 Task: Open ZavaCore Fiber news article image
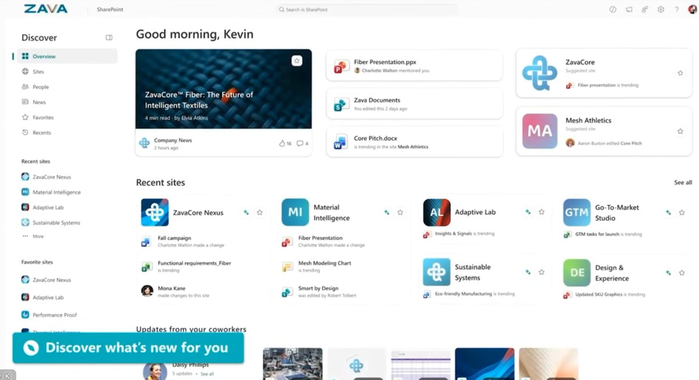[x=224, y=89]
